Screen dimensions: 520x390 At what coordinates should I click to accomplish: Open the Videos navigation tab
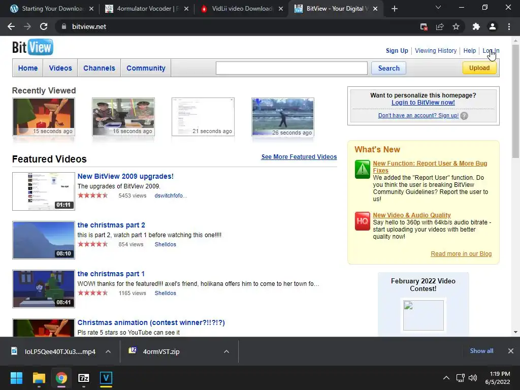(60, 68)
